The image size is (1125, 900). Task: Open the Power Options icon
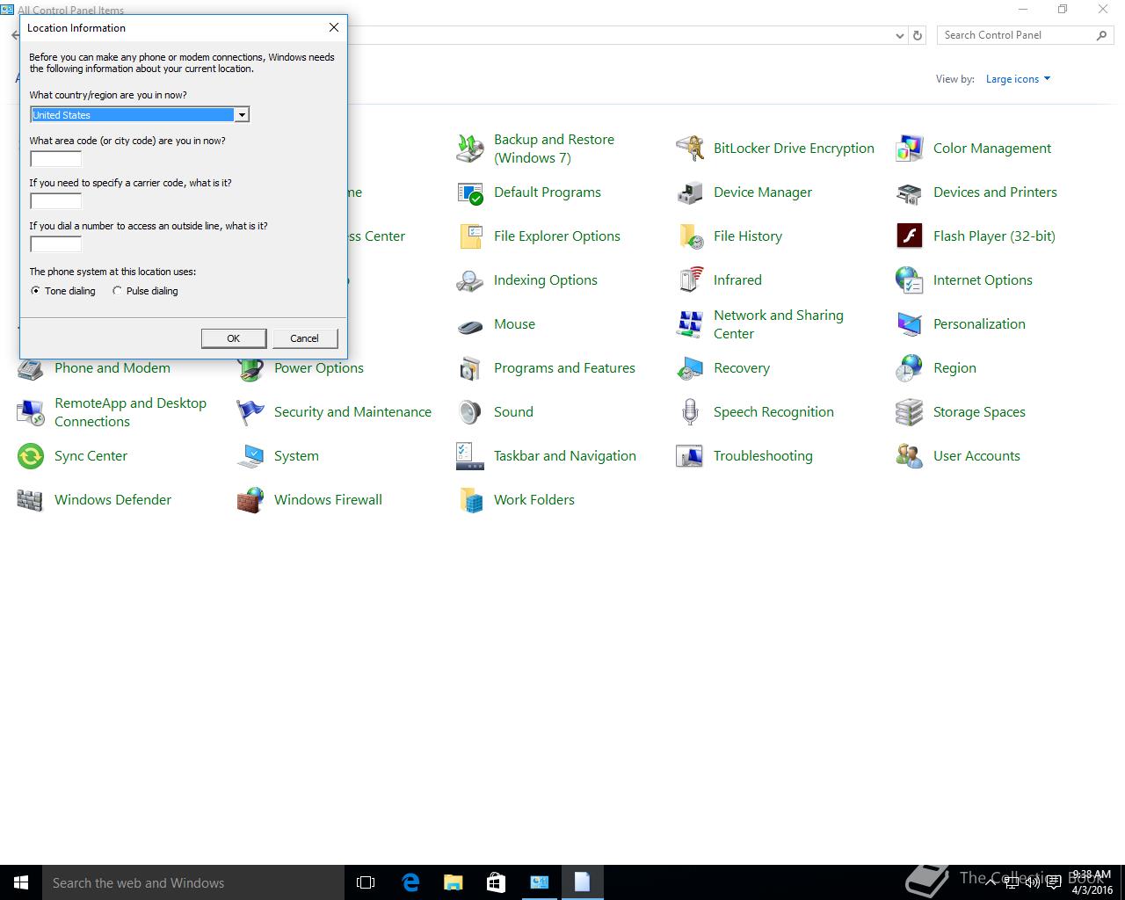click(250, 369)
